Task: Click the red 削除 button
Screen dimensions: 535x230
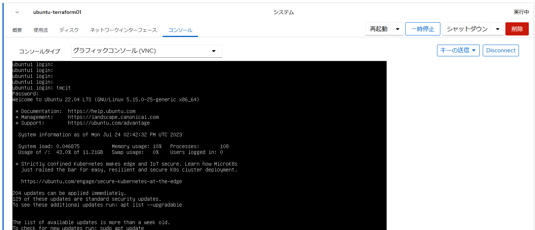Action: [x=517, y=29]
